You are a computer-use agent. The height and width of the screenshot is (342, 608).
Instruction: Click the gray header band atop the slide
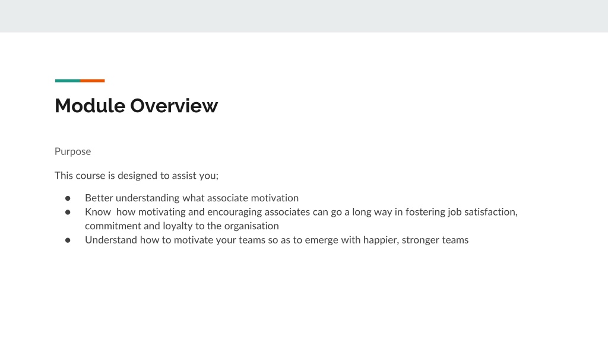[304, 16]
